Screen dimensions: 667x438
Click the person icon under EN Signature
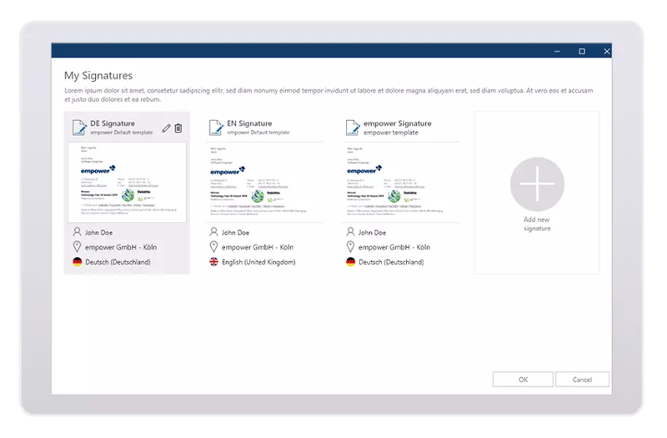coord(213,232)
